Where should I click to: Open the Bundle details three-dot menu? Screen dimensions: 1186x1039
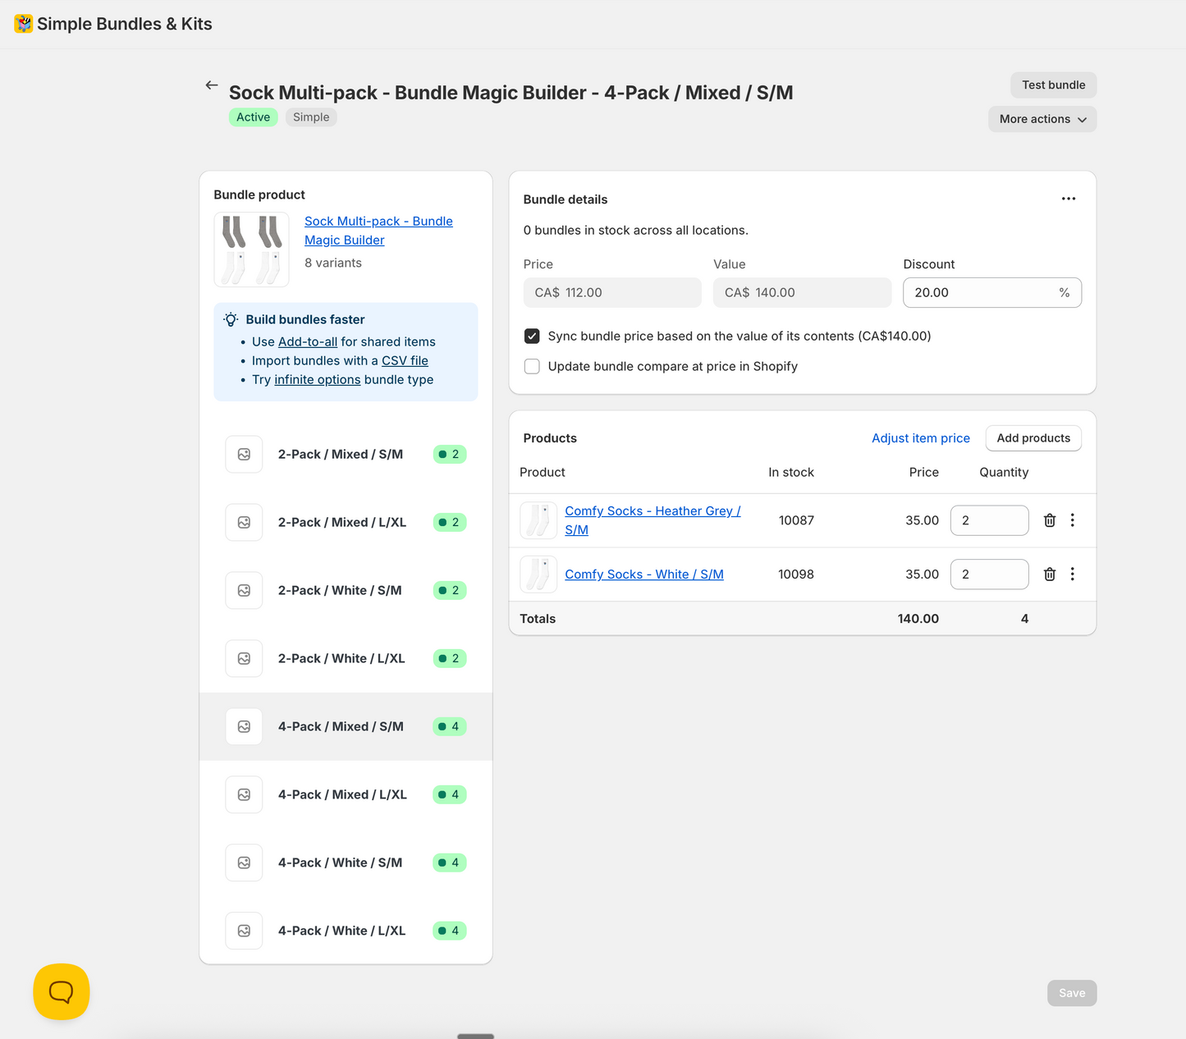tap(1069, 199)
